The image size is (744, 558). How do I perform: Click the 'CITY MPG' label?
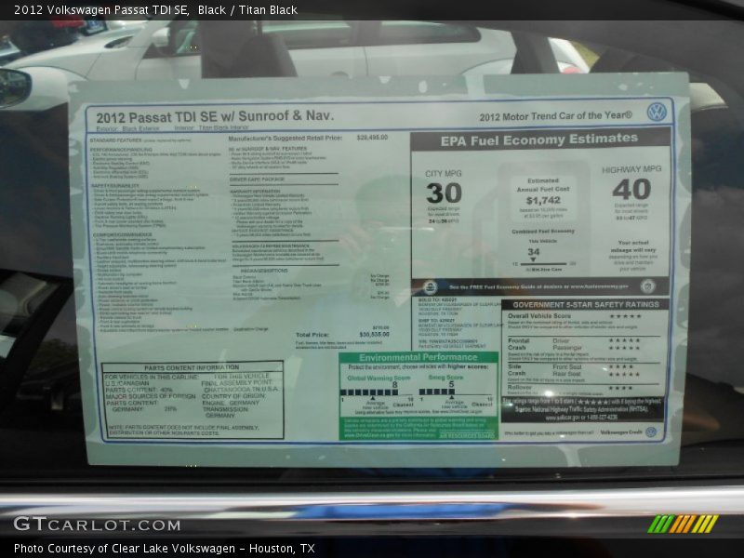(x=444, y=174)
